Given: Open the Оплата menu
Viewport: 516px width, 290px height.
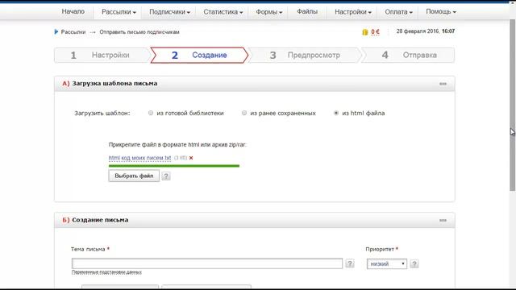Looking at the screenshot, I should tap(398, 12).
